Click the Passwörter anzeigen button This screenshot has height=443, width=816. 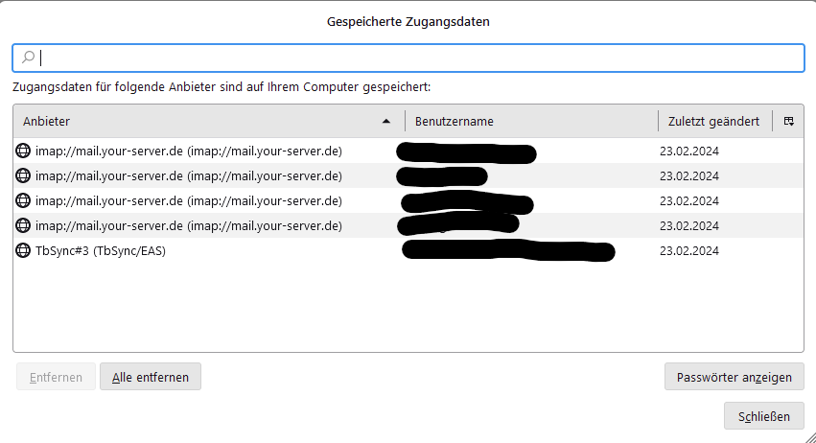pyautogui.click(x=734, y=377)
